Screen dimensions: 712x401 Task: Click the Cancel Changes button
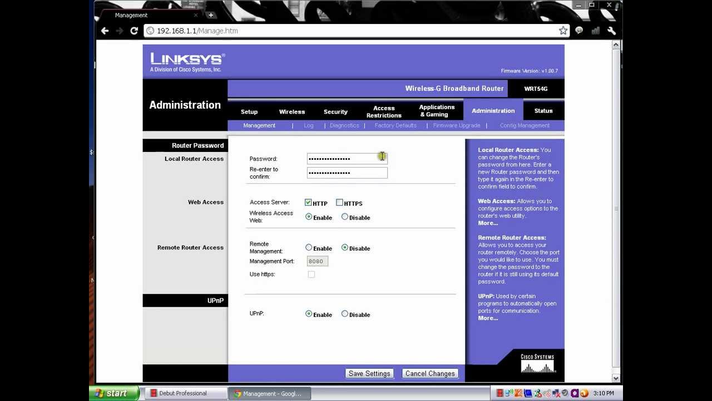coord(430,374)
